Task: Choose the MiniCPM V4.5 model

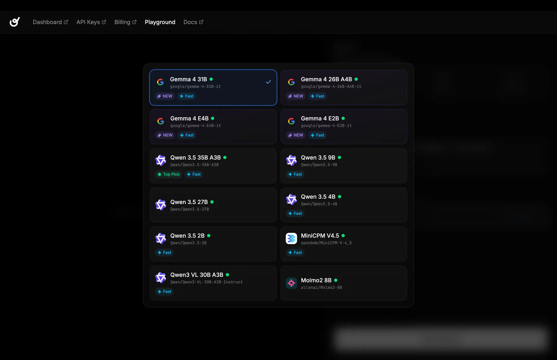Action: [344, 244]
